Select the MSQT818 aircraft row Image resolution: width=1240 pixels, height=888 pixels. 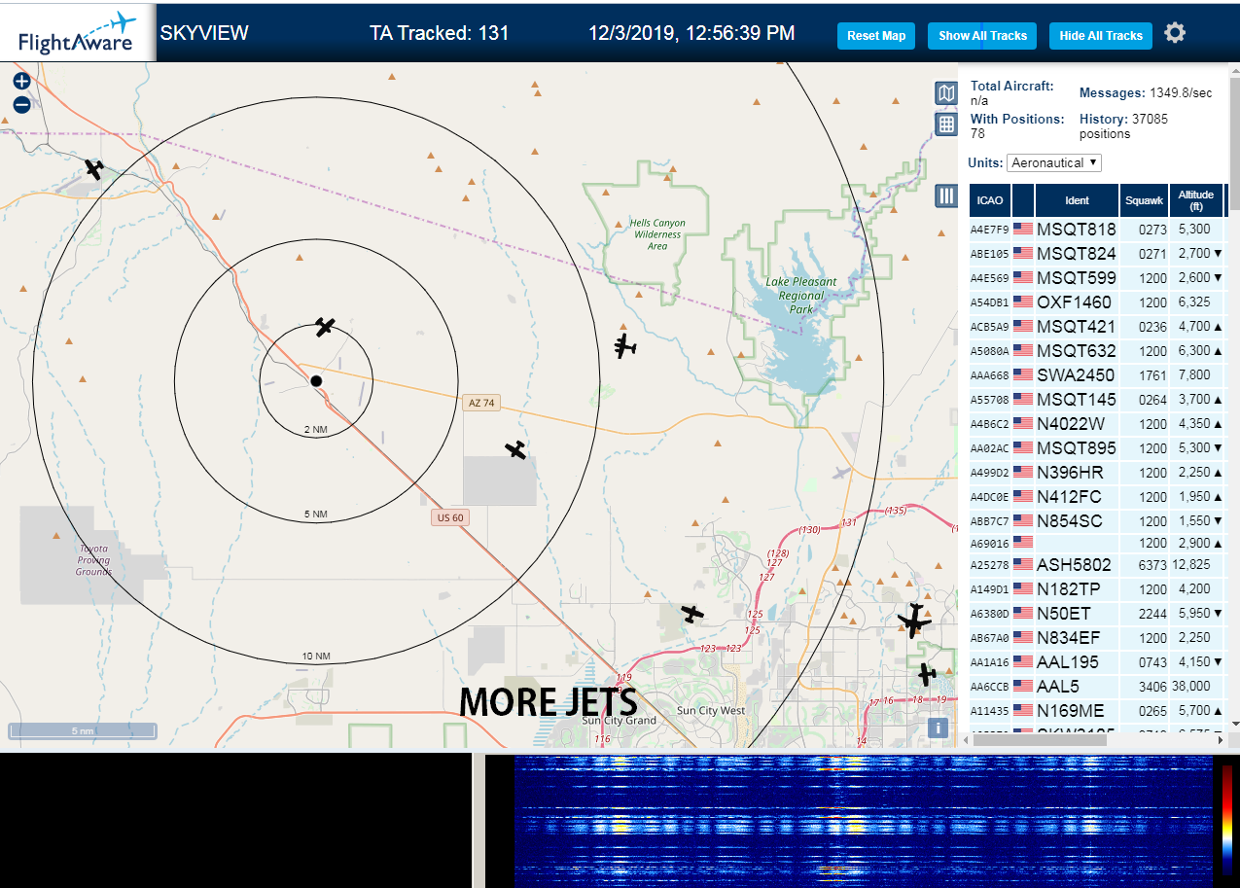point(1096,230)
